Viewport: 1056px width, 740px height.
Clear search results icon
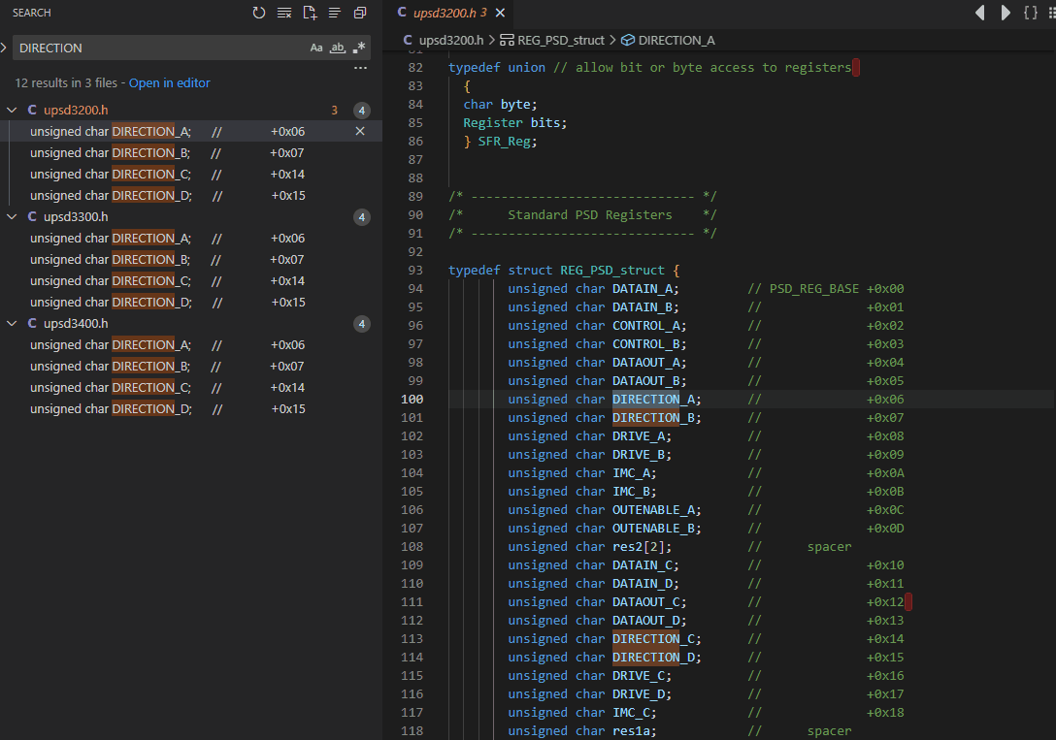click(x=284, y=13)
